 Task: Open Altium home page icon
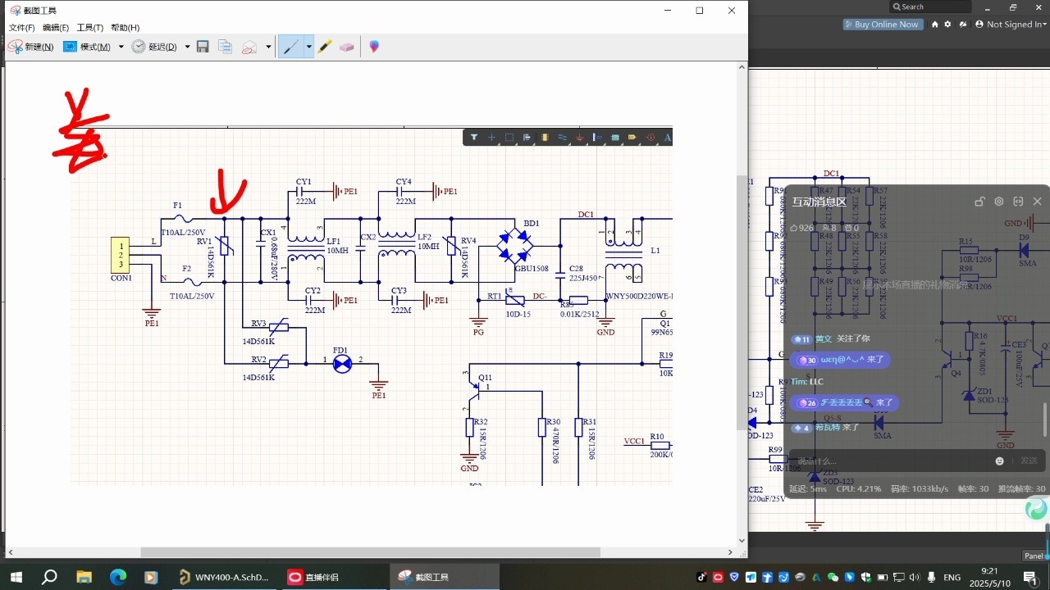pos(934,25)
